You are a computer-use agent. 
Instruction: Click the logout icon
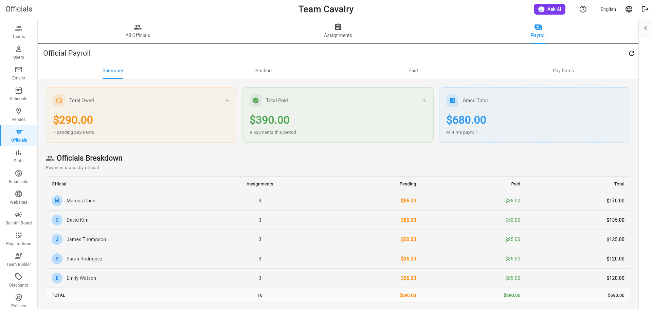click(x=645, y=9)
